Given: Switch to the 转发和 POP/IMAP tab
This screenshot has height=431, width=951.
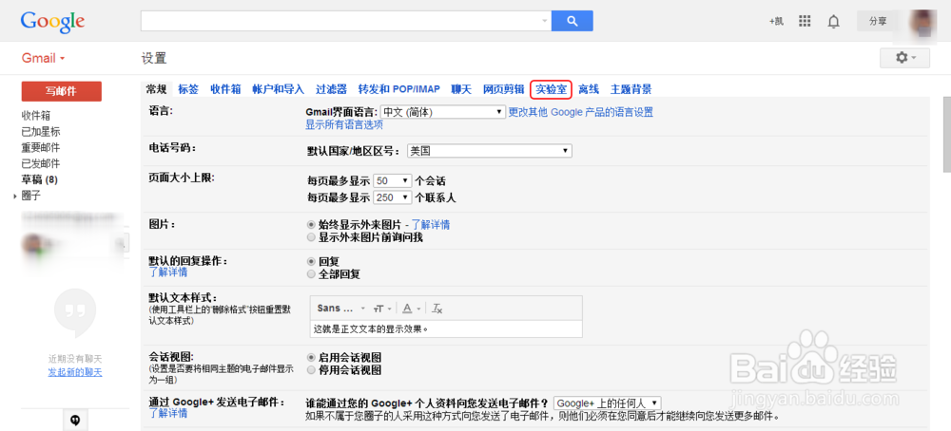Looking at the screenshot, I should [399, 89].
